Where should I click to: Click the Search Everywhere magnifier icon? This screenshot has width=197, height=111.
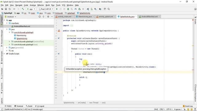pos(109,9)
